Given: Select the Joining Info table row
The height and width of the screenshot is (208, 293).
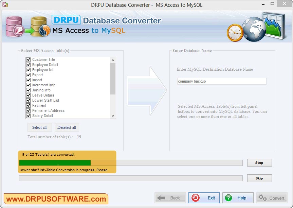Looking at the screenshot, I should 41,90.
